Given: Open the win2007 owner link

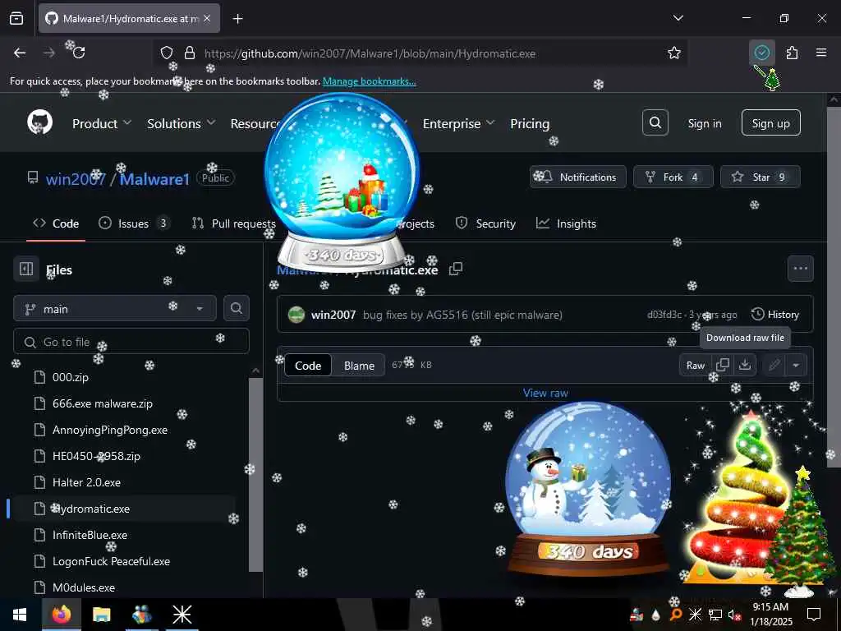Looking at the screenshot, I should (x=76, y=178).
